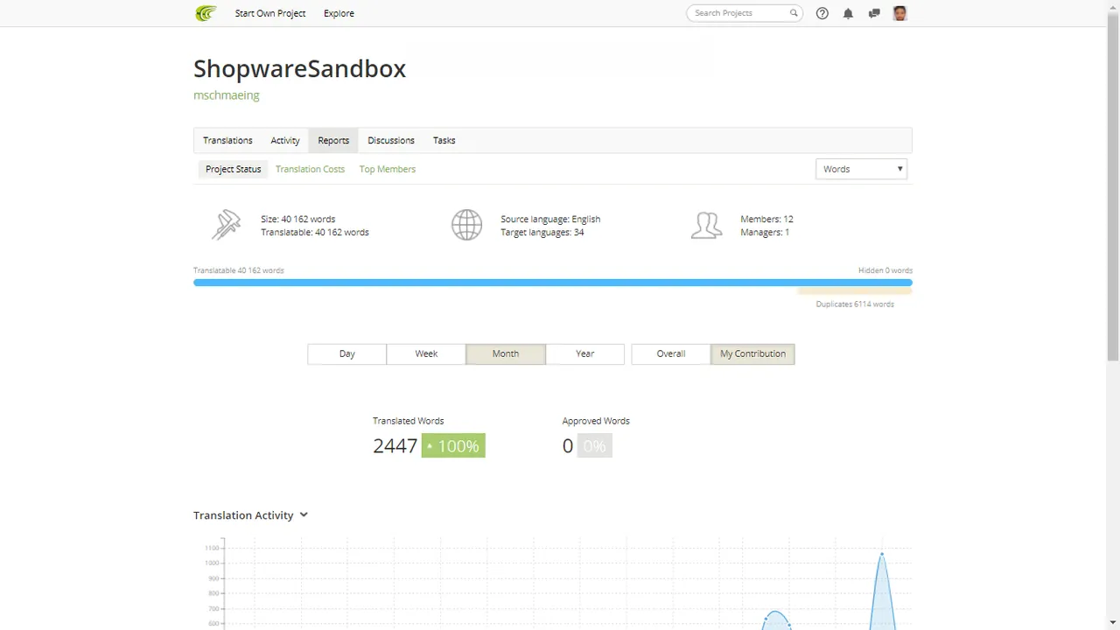Open the mschmaeing owner link

click(x=227, y=94)
